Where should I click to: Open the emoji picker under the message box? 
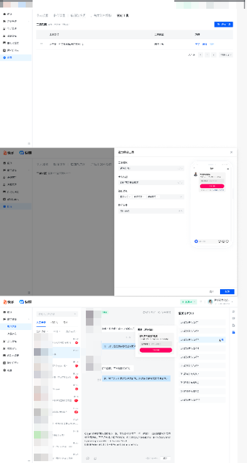click(x=88, y=458)
